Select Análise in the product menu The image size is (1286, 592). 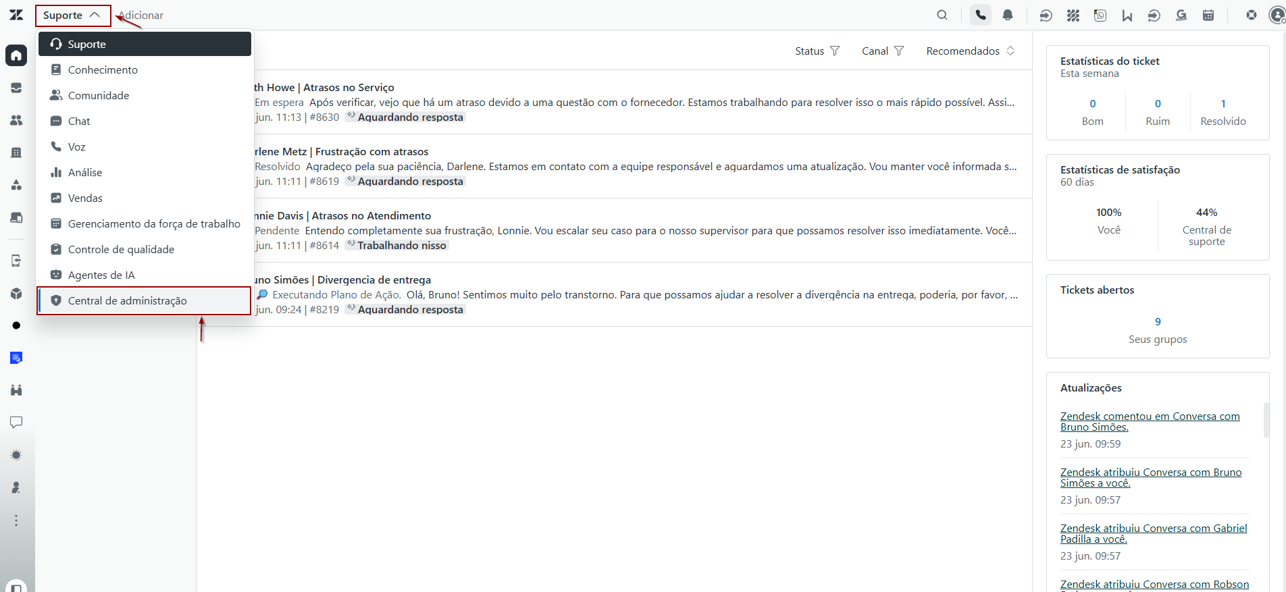(145, 172)
